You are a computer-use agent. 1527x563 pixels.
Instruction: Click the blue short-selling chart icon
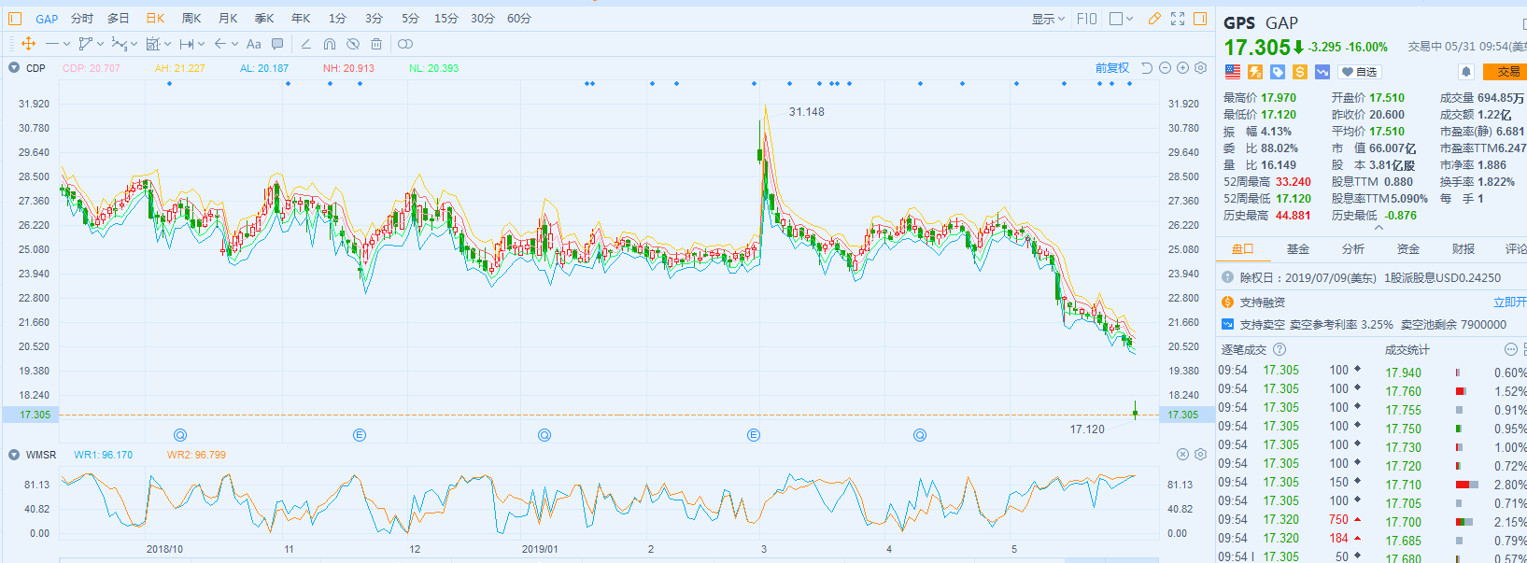(x=1322, y=72)
